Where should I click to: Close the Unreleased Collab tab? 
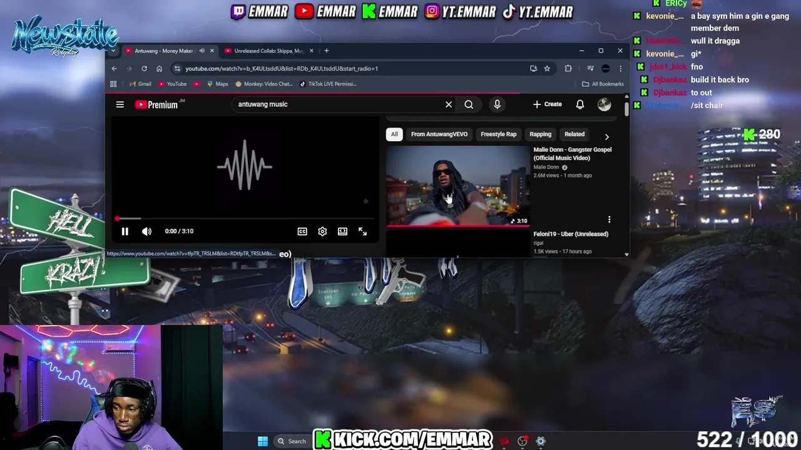tap(311, 51)
